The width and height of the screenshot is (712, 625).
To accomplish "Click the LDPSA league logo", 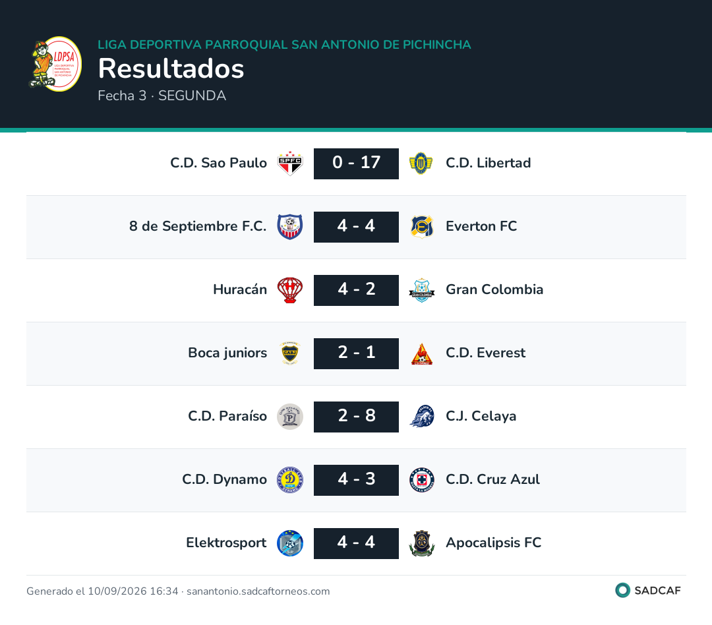I will pos(55,64).
